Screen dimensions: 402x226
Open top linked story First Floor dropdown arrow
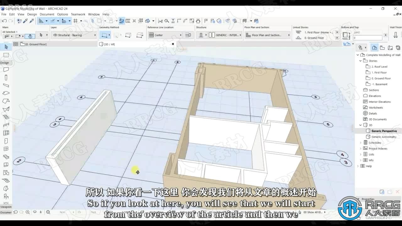(337, 32)
